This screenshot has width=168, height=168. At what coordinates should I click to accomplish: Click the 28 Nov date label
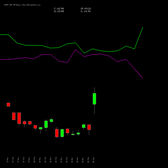[x=67, y=160]
